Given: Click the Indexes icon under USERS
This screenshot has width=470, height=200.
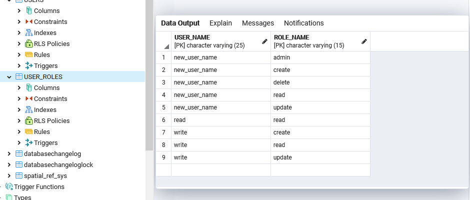Looking at the screenshot, I should point(29,32).
